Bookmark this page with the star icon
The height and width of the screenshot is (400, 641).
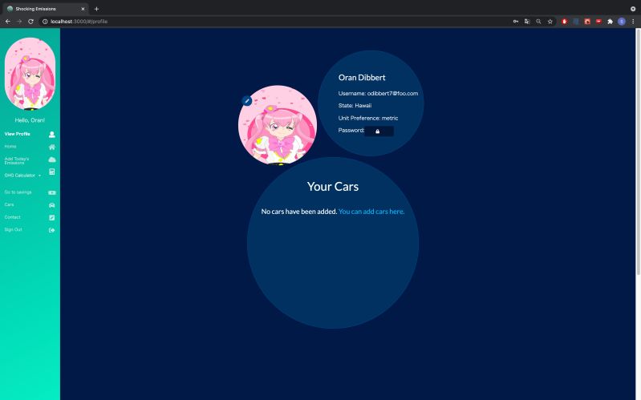(550, 22)
